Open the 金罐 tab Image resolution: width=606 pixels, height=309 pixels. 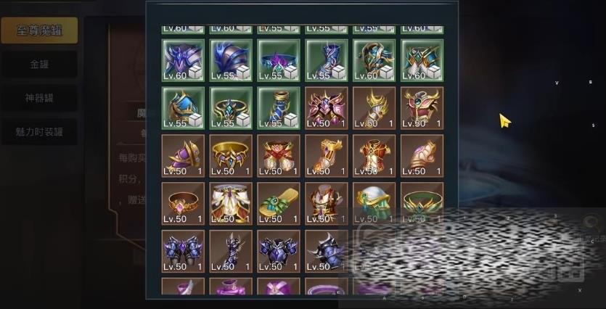coord(39,64)
